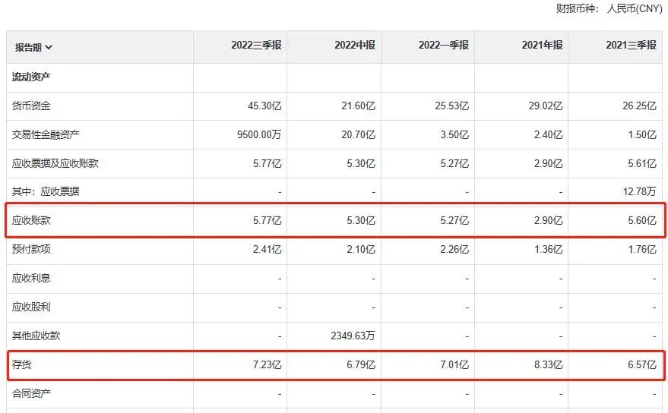Choose the 2021三季报 column header
Screen dimensions: 668x413
(x=630, y=46)
